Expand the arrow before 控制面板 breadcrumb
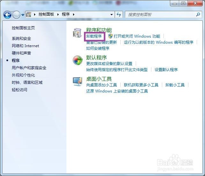Screen dimensions: 205x176 [x=35, y=14]
